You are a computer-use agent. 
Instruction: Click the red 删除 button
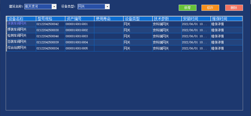tap(234, 8)
